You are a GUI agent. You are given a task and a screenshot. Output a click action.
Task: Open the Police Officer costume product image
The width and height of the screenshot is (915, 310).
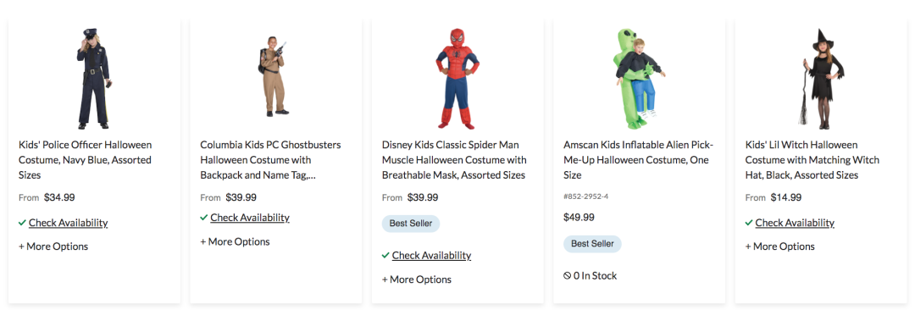(94, 78)
